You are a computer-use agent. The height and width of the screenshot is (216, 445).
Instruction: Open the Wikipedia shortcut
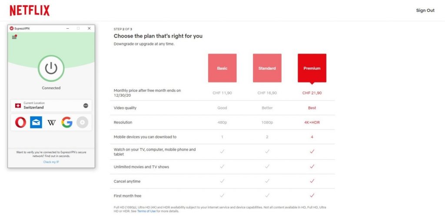tap(51, 123)
